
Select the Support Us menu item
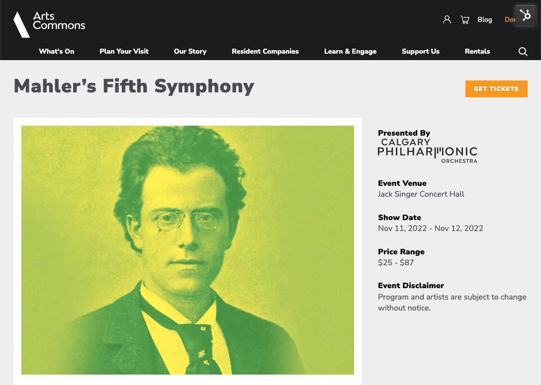[x=421, y=51]
